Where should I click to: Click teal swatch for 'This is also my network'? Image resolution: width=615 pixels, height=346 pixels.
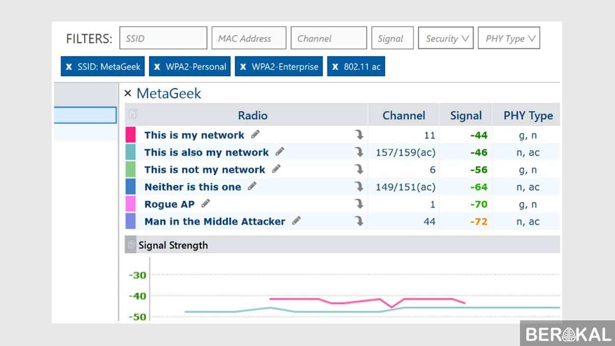click(130, 152)
